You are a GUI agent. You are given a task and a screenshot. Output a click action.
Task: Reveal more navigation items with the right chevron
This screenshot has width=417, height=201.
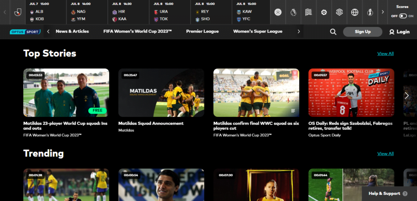[x=298, y=32]
